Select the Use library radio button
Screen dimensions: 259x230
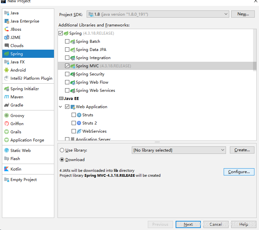tap(62, 150)
